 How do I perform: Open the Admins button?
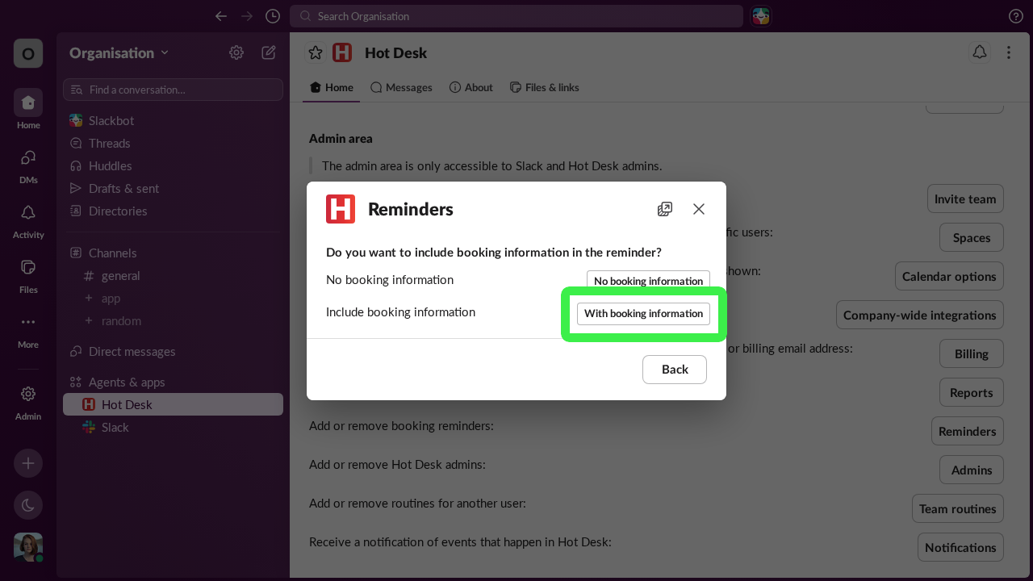coord(972,470)
